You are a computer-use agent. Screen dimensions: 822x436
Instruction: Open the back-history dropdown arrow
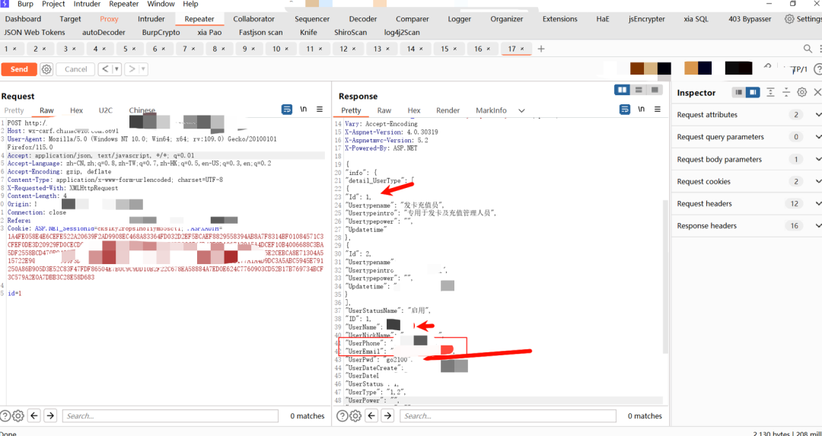tap(116, 69)
